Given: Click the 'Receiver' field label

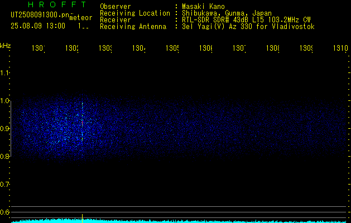Looking at the screenshot, I should (116, 20).
